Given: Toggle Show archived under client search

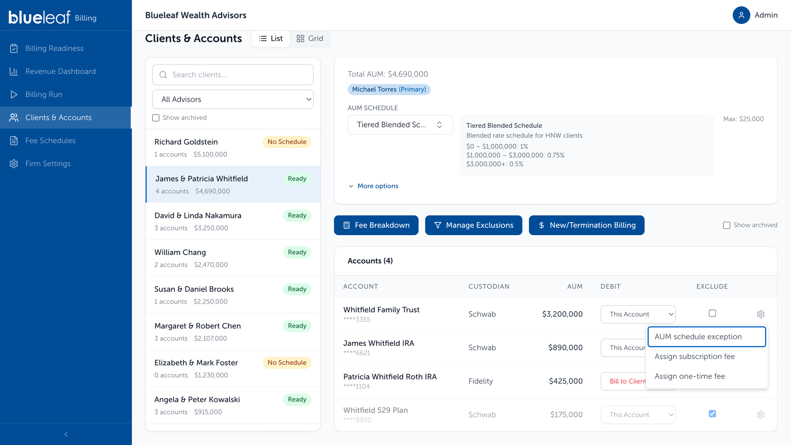Looking at the screenshot, I should (x=156, y=118).
